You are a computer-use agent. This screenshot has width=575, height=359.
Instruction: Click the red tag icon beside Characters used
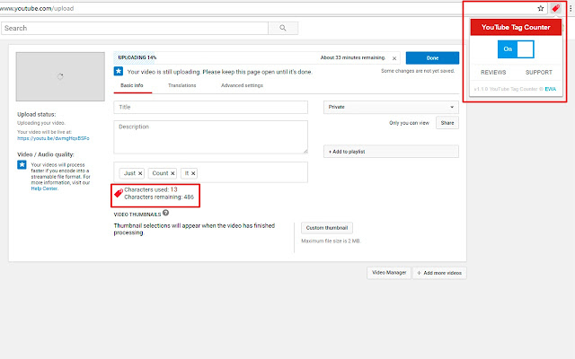(x=119, y=193)
